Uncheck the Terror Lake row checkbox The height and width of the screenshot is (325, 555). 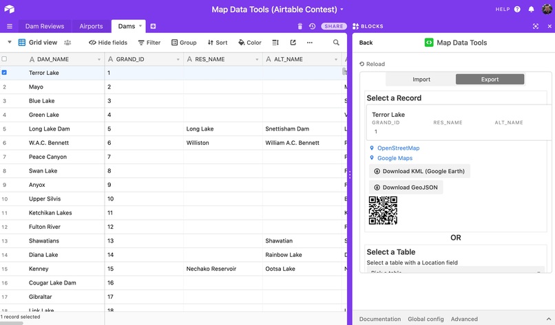click(4, 72)
